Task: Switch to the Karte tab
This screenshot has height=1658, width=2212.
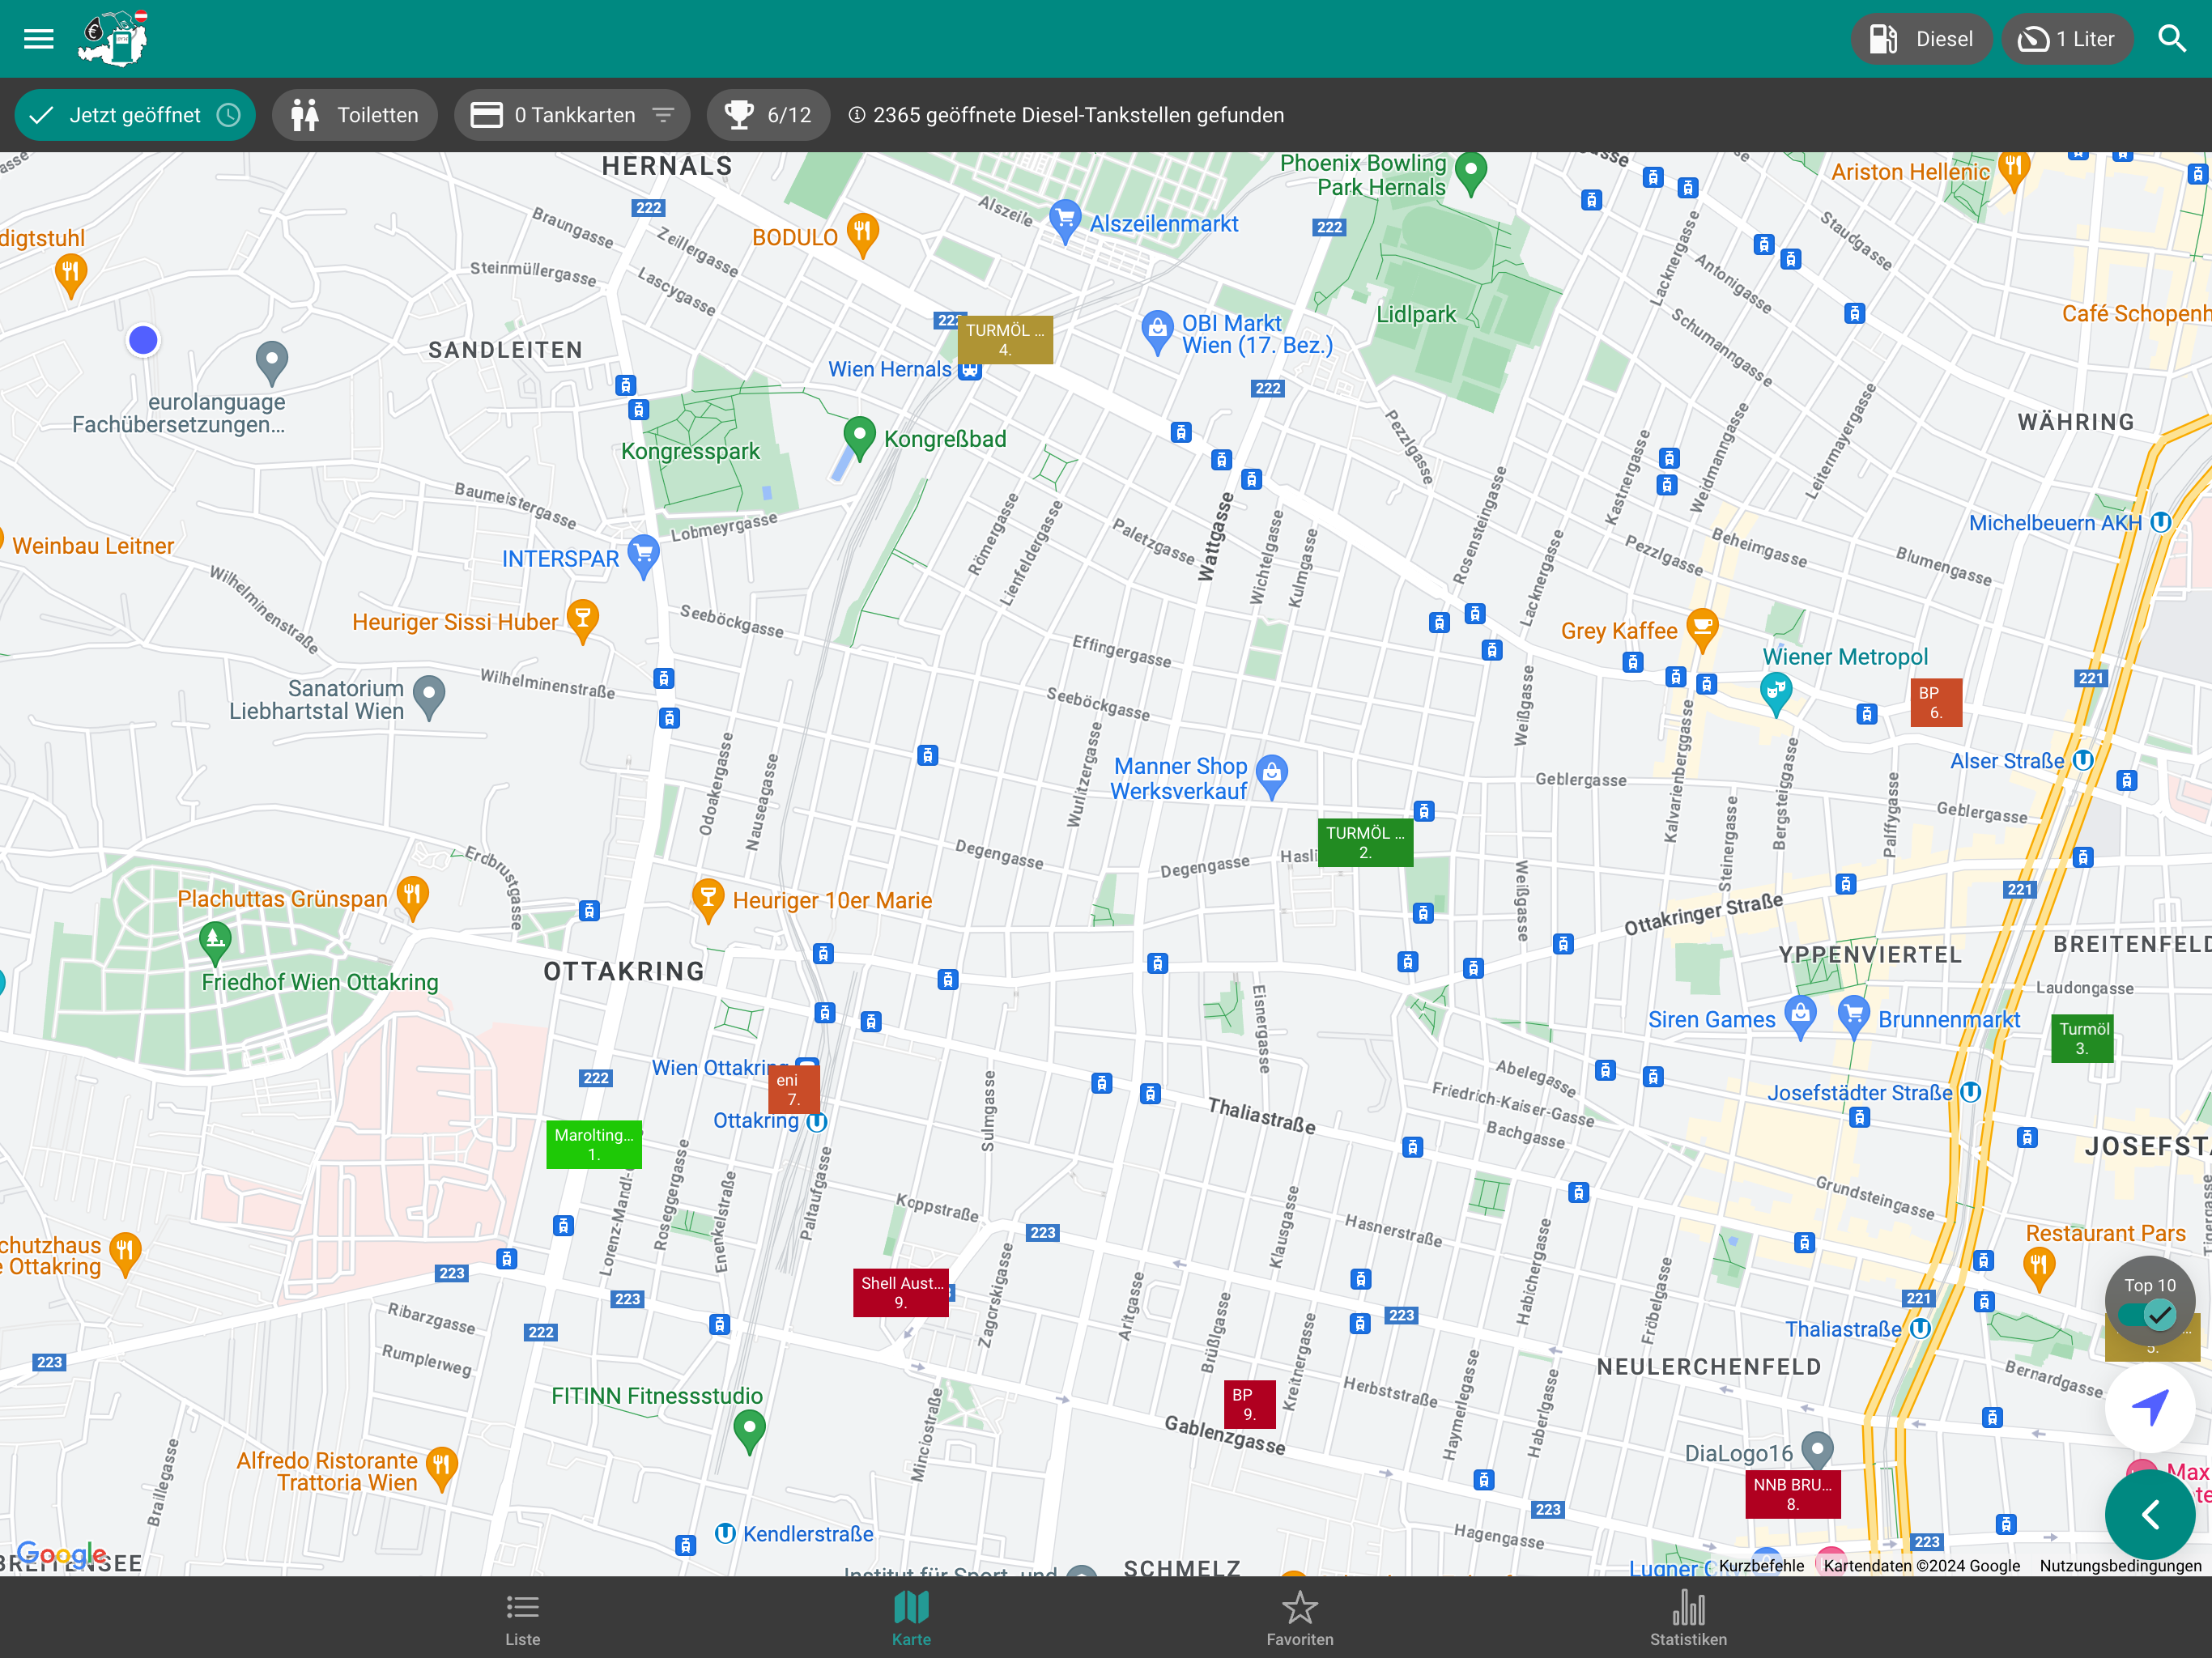Action: (x=911, y=1618)
